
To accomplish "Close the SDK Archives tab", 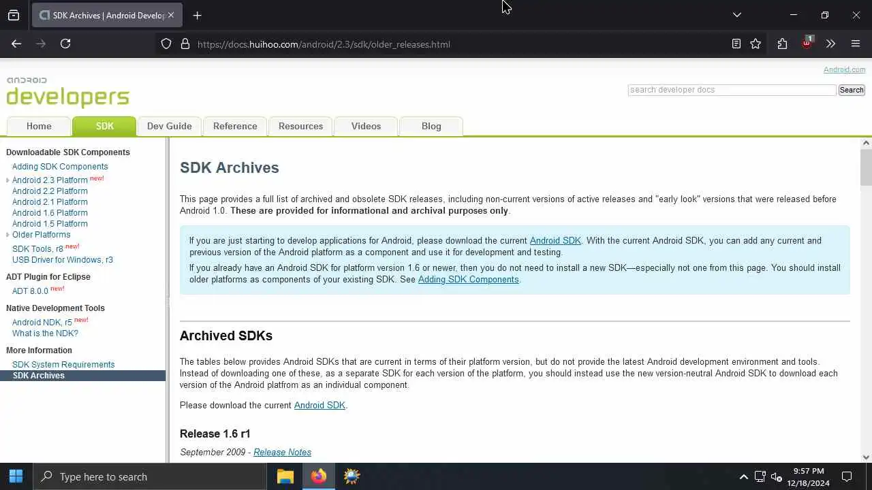I will click(x=171, y=15).
